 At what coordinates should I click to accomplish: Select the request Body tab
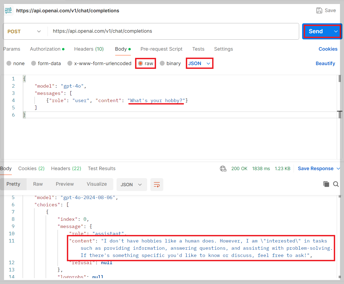(x=123, y=49)
